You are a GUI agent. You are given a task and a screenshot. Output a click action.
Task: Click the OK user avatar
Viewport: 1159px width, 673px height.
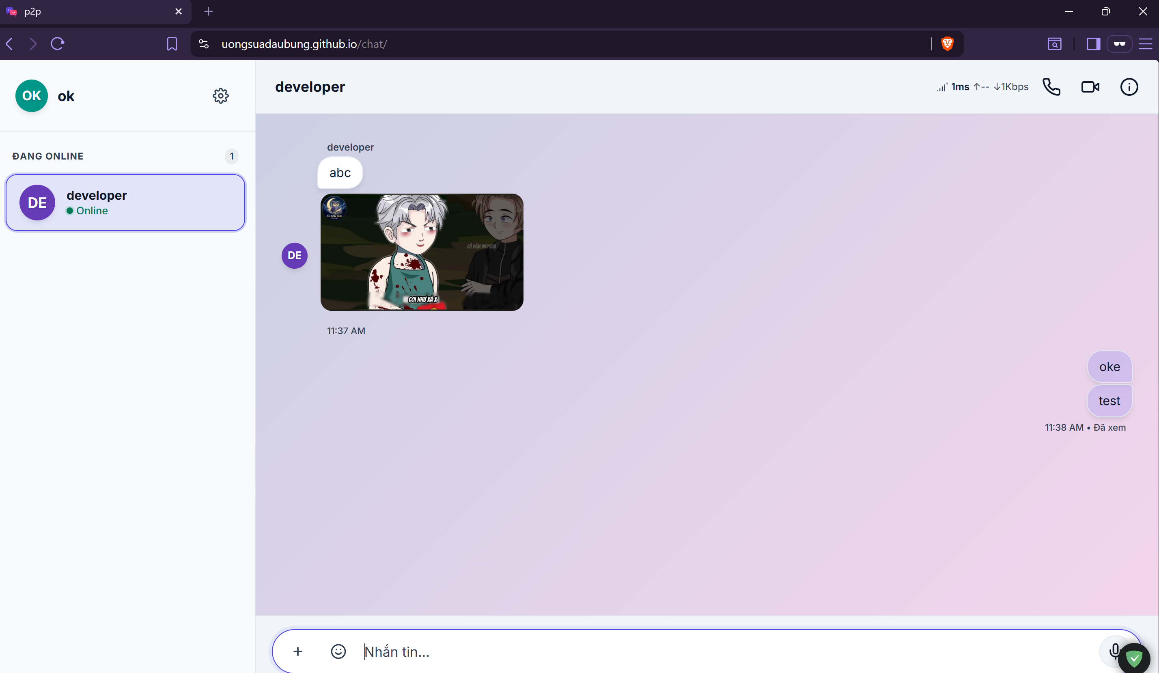(31, 96)
